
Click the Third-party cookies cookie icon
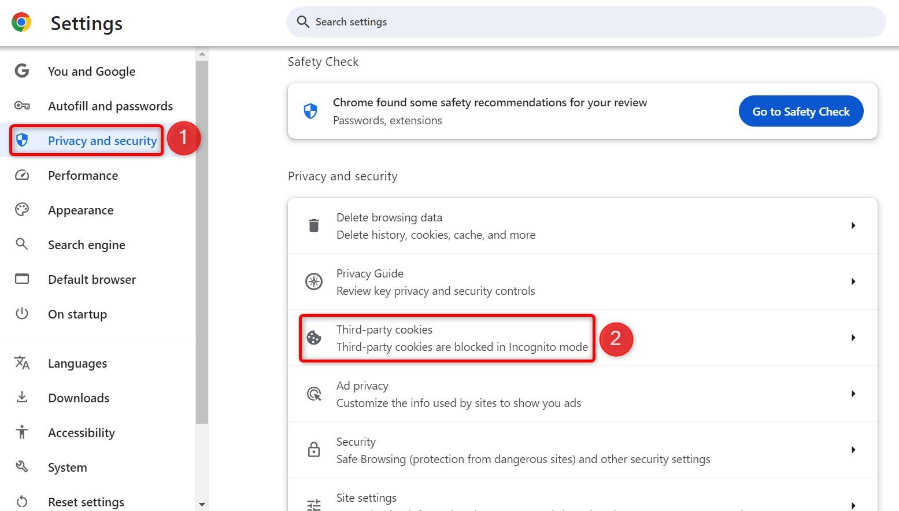click(313, 338)
